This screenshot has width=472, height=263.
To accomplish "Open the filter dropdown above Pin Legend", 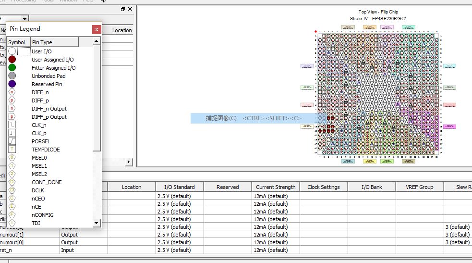I will [x=25, y=18].
